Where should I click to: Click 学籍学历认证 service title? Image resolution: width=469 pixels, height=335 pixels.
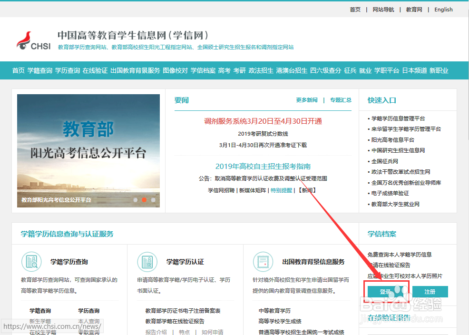click(185, 262)
